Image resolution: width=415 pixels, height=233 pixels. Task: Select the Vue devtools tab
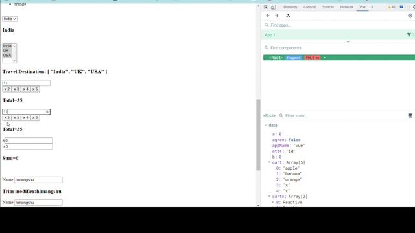[362, 7]
